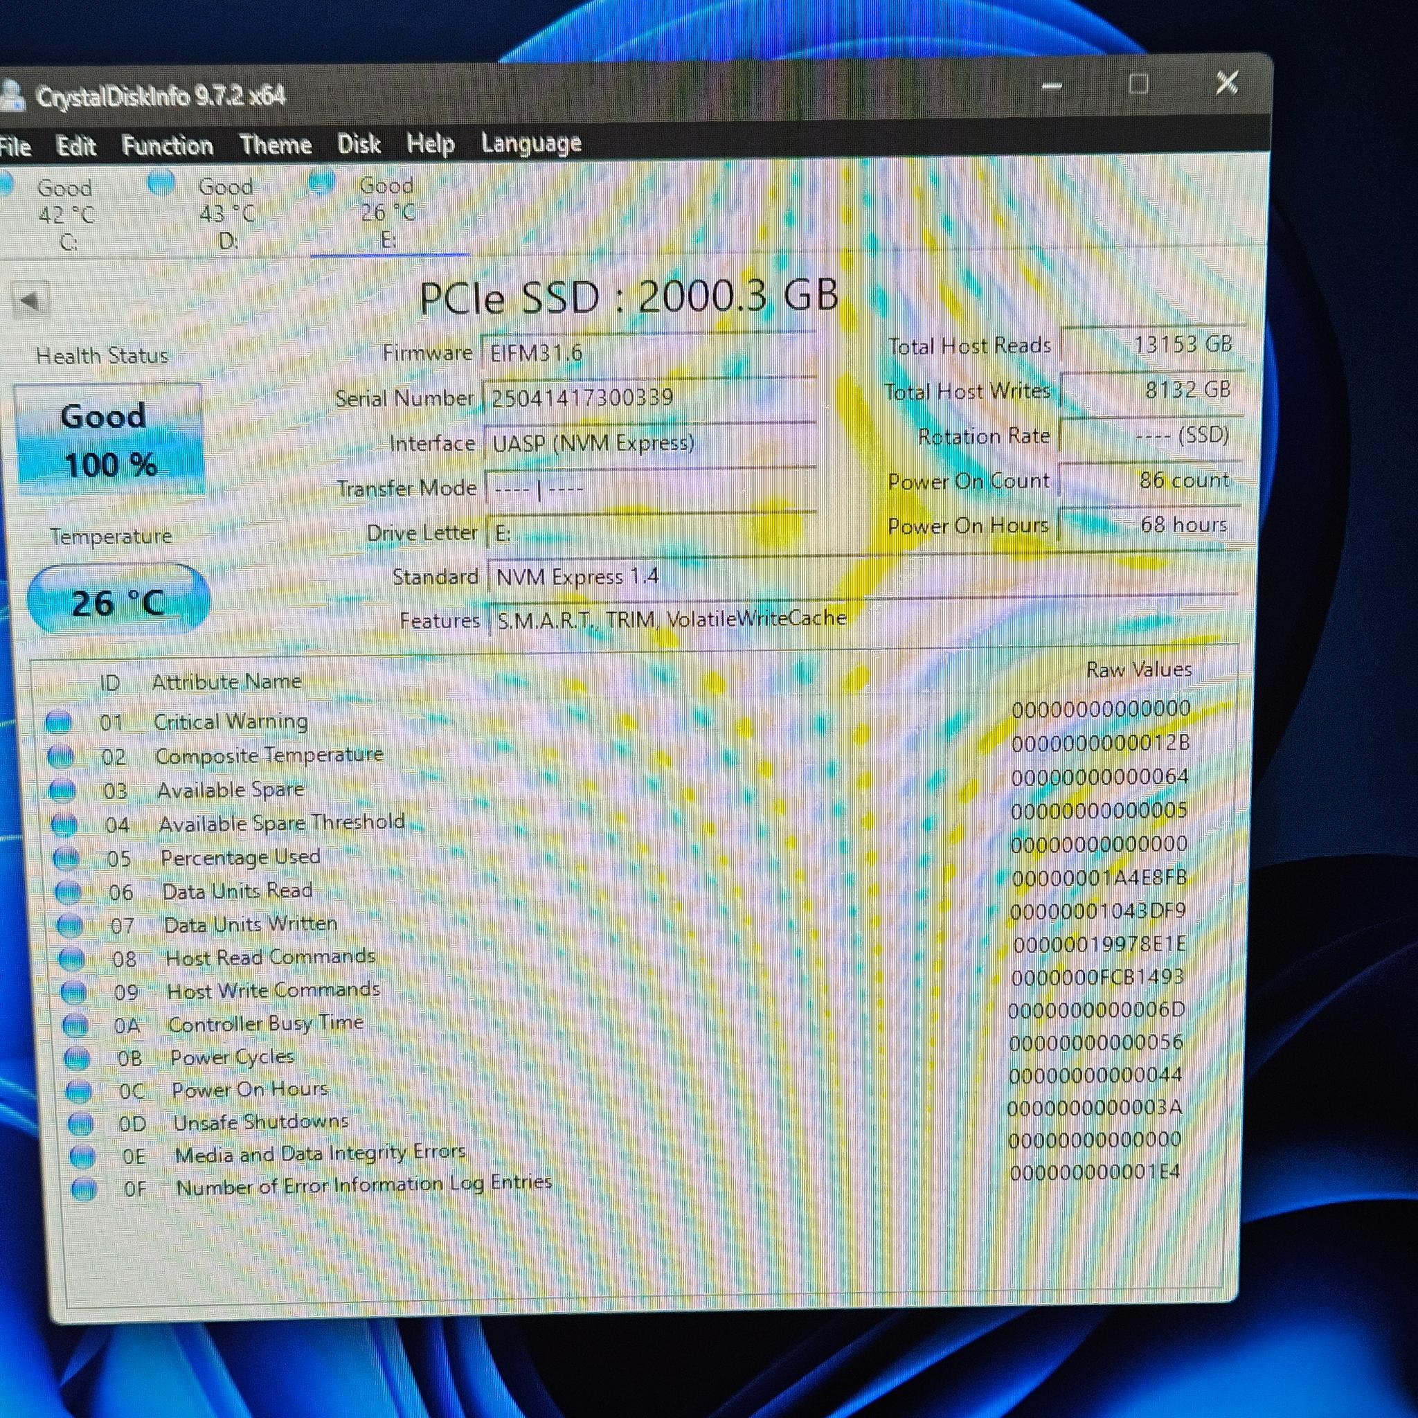The image size is (1418, 1418).
Task: Click the Interface field UASP (NVM Express)
Action: point(649,442)
